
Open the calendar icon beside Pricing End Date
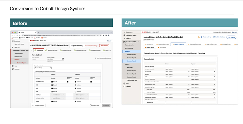(x=63, y=59)
